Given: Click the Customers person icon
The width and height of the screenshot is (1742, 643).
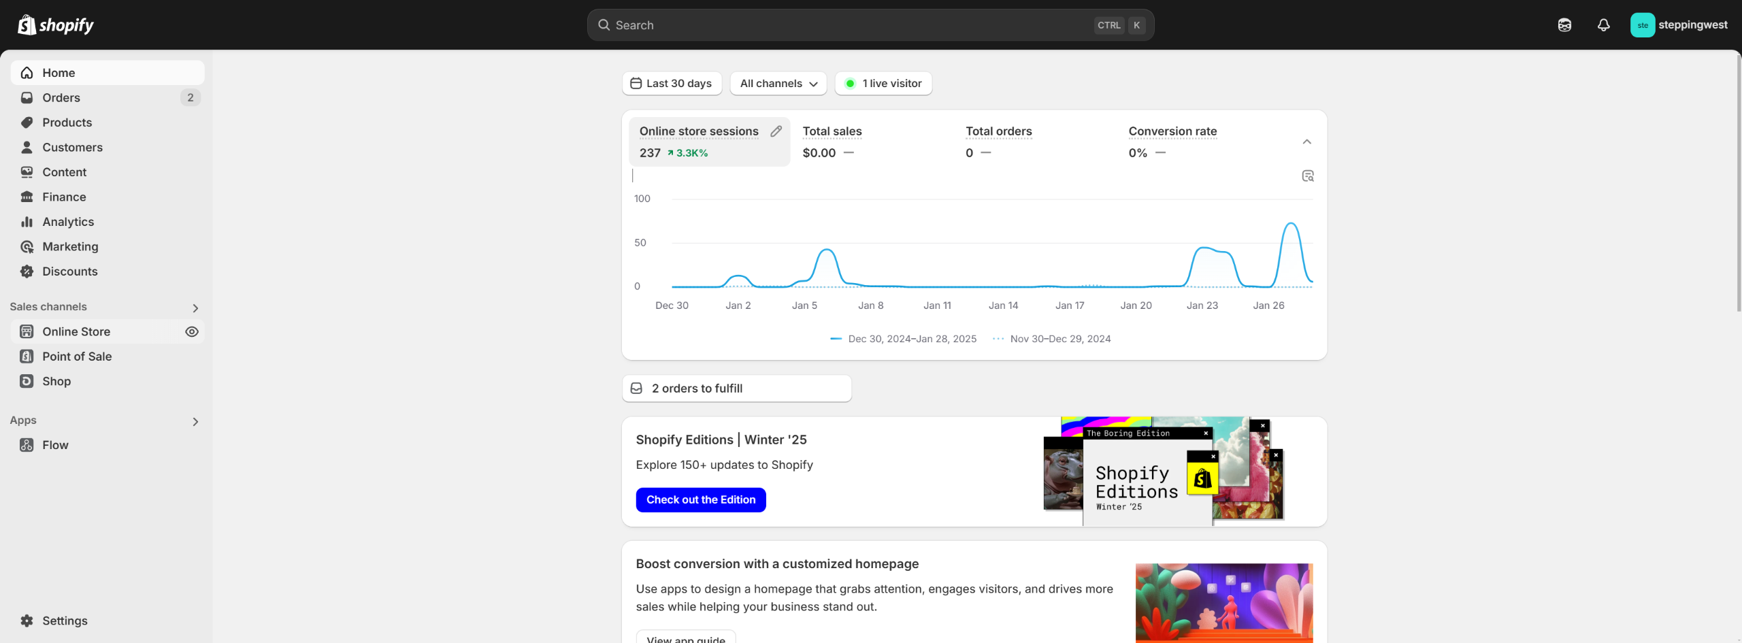Looking at the screenshot, I should 27,148.
